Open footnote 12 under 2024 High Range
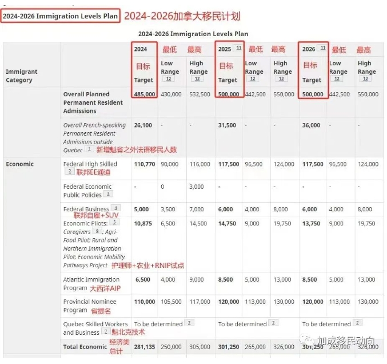Image resolution: width=387 pixels, height=364 pixels. click(197, 79)
